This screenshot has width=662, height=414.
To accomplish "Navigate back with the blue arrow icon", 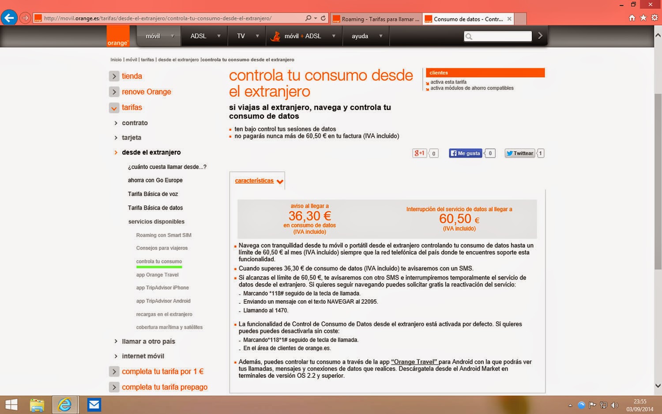I will point(10,18).
